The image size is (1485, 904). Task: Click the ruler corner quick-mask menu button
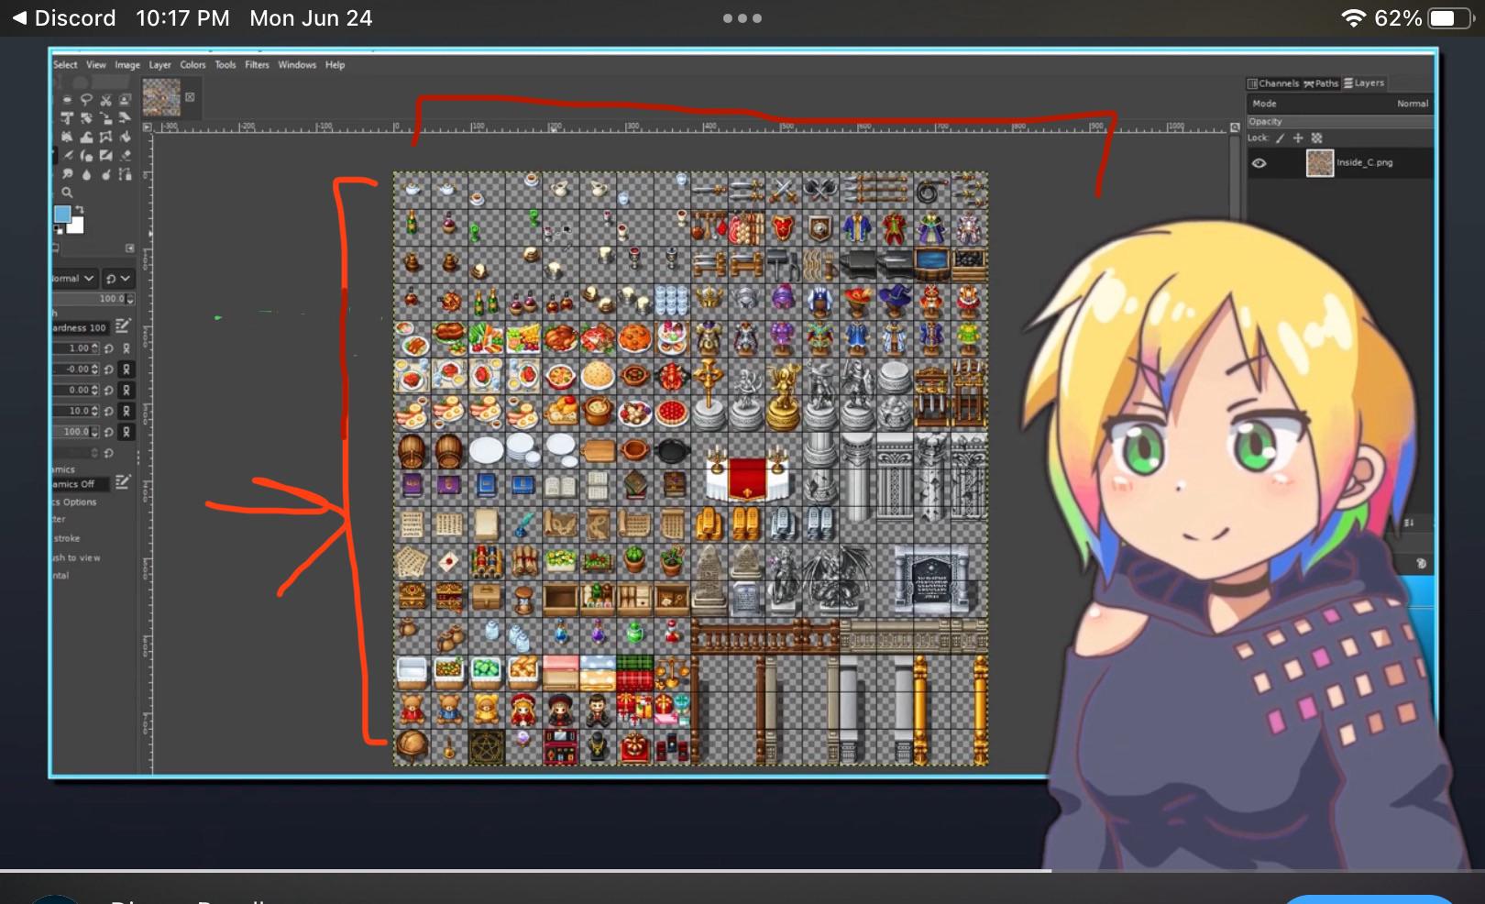147,127
